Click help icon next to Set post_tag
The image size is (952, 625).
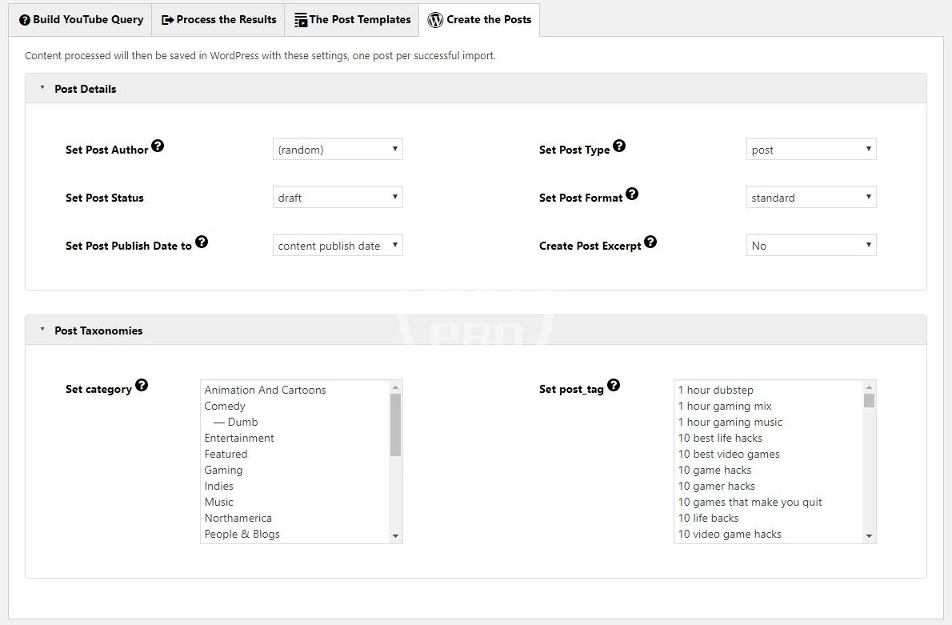pos(614,385)
